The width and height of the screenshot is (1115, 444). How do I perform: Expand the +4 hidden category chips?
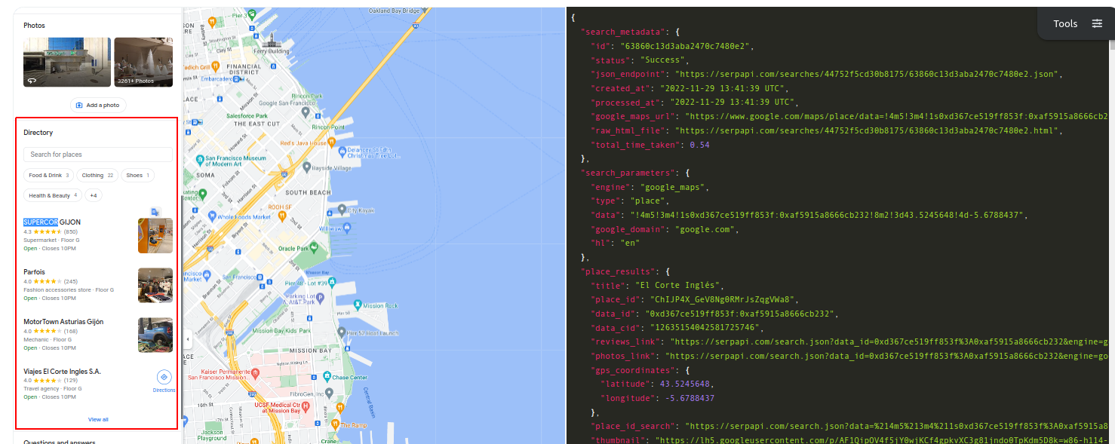[94, 195]
